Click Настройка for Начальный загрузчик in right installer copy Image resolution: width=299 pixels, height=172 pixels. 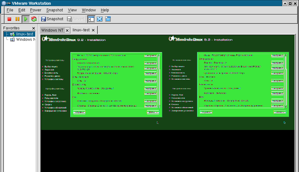[277, 101]
